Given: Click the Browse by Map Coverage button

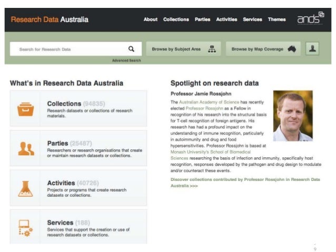Looking at the screenshot, I should point(263,49).
